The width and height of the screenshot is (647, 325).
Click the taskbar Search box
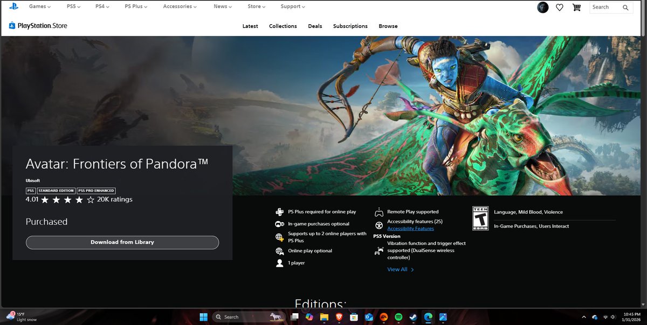tap(249, 316)
